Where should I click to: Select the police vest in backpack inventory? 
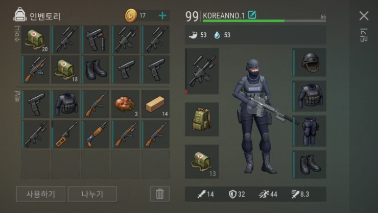coord(65,104)
